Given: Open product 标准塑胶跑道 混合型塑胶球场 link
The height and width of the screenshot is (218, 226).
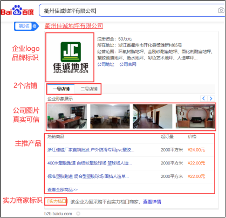Looking at the screenshot, I should [x=88, y=176].
